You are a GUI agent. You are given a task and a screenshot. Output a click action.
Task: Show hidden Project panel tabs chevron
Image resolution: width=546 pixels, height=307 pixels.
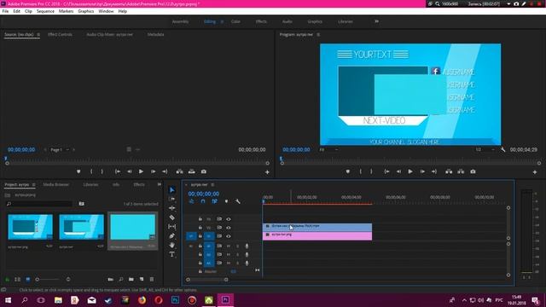(160, 184)
